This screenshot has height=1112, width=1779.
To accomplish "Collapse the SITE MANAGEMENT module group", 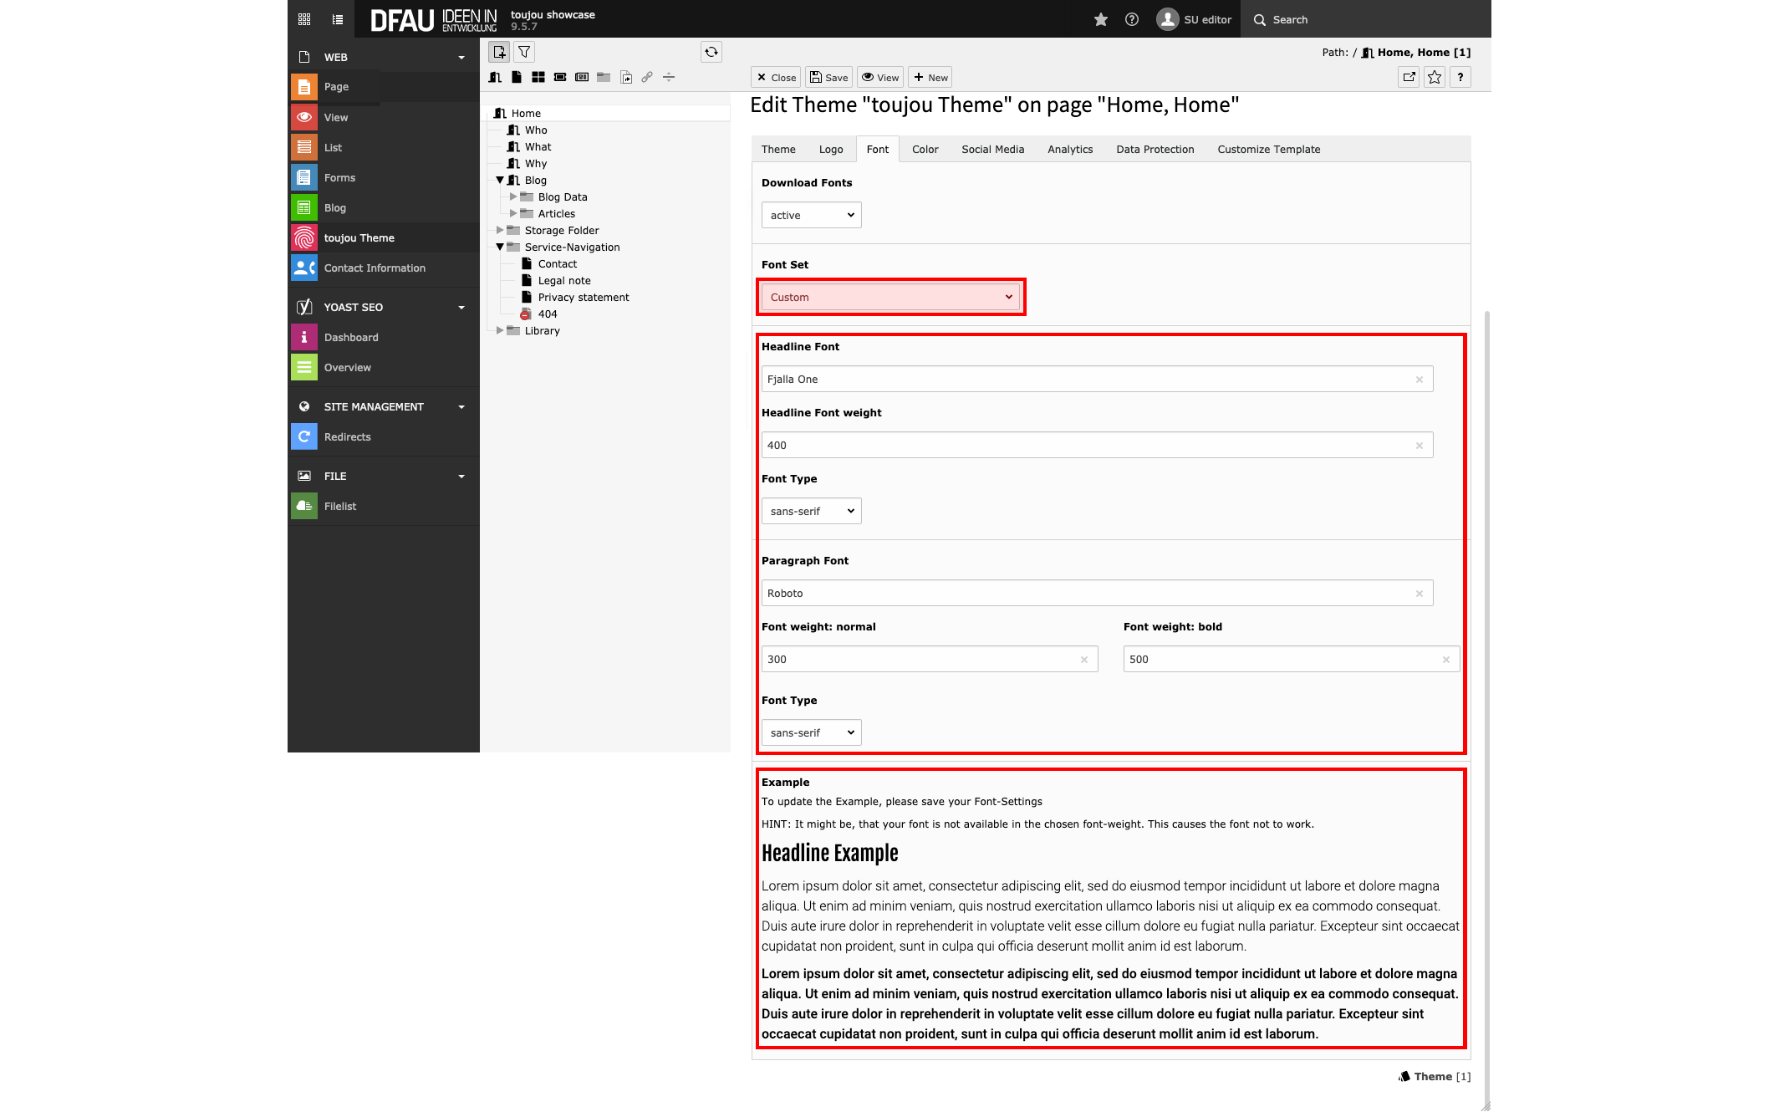I will [x=461, y=406].
